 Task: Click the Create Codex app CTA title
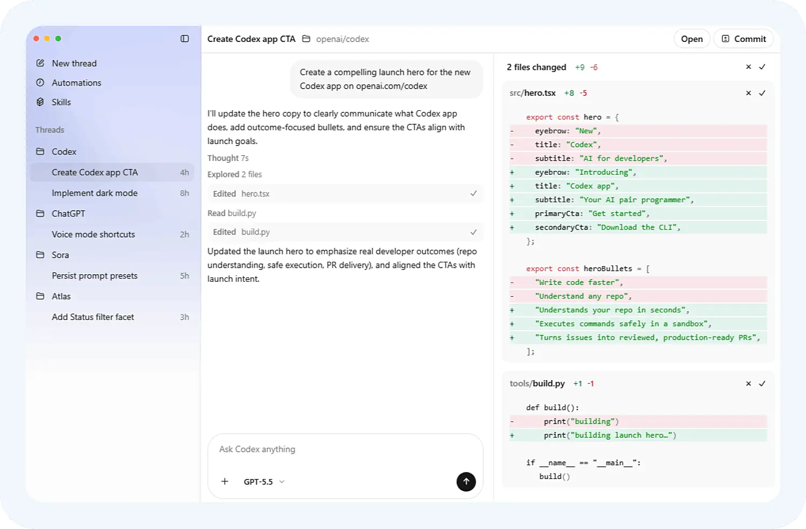coord(251,39)
